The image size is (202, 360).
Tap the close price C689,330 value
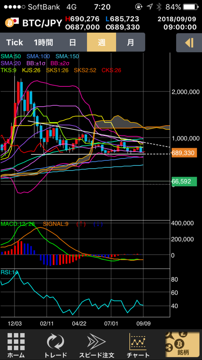(122, 27)
